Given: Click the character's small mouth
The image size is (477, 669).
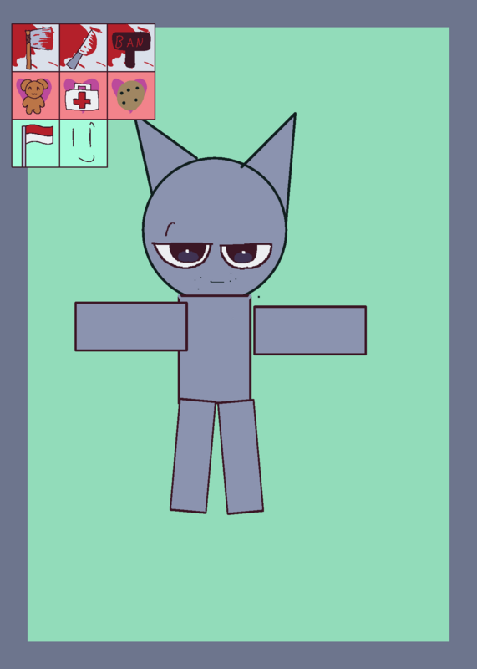Looking at the screenshot, I should [217, 282].
